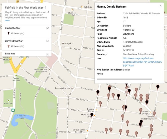
Task: Uncheck the Died in the War layer
Action: click(48, 28)
